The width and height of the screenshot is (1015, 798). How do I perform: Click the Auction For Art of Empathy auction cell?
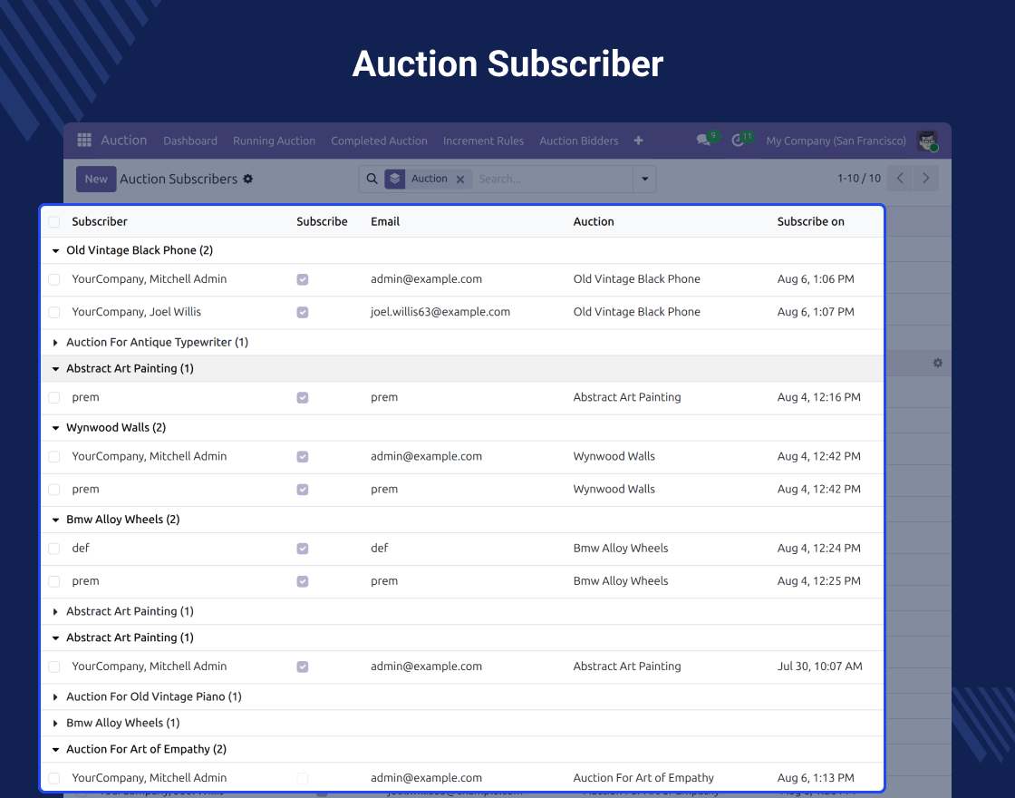[x=643, y=777]
